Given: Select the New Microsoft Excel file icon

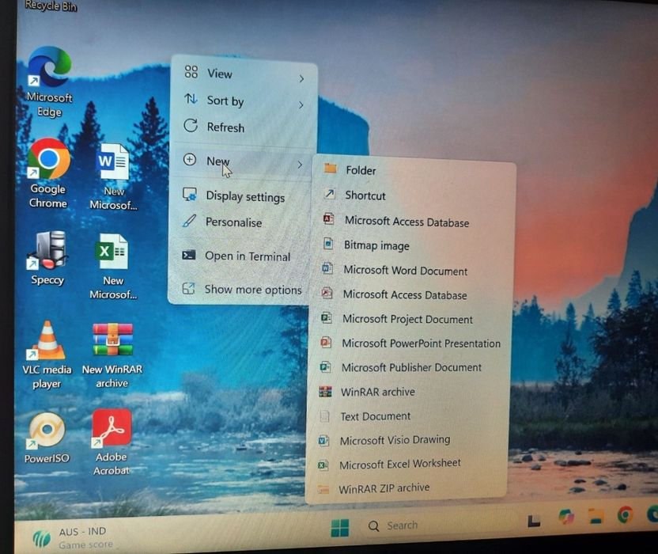Looking at the screenshot, I should pyautogui.click(x=113, y=266).
